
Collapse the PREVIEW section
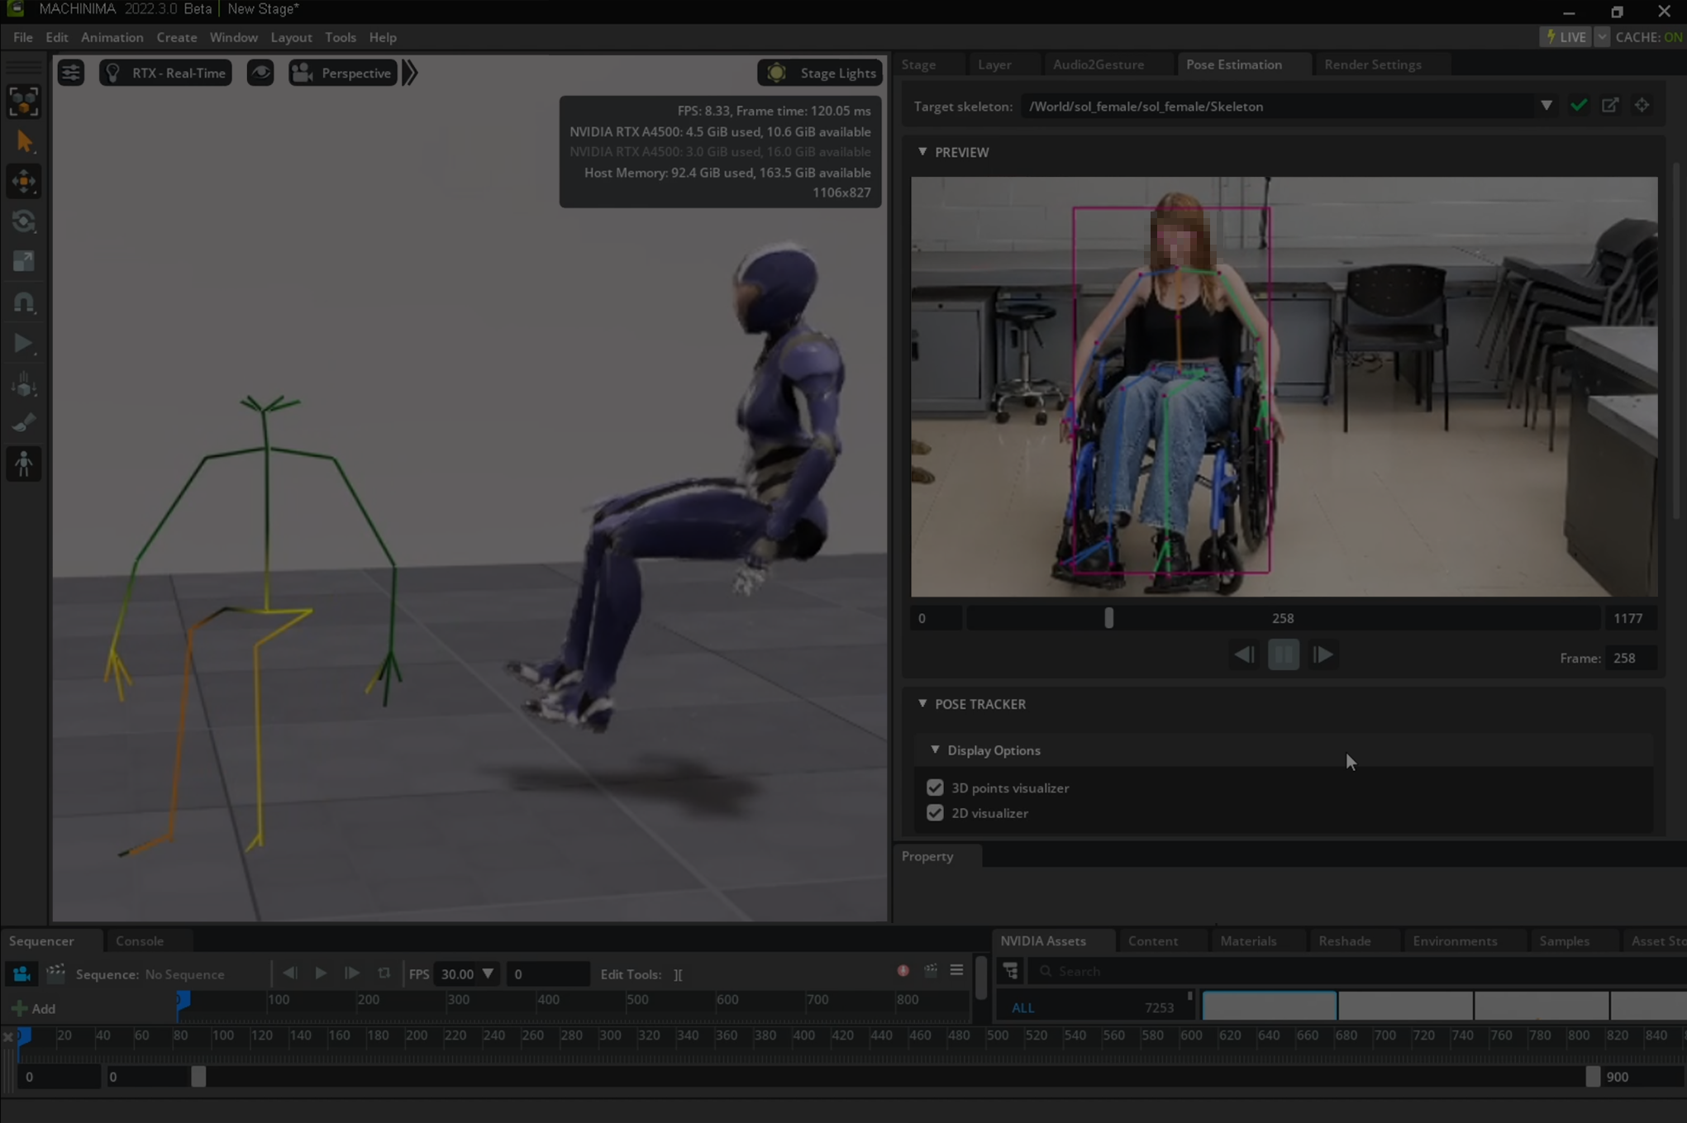pos(922,152)
